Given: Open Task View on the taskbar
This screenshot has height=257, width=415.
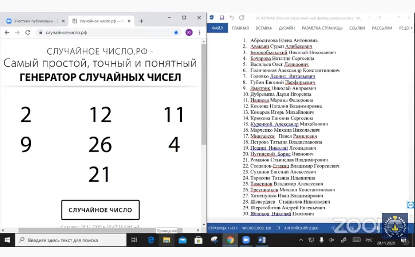Looking at the screenshot, I should [134, 240].
